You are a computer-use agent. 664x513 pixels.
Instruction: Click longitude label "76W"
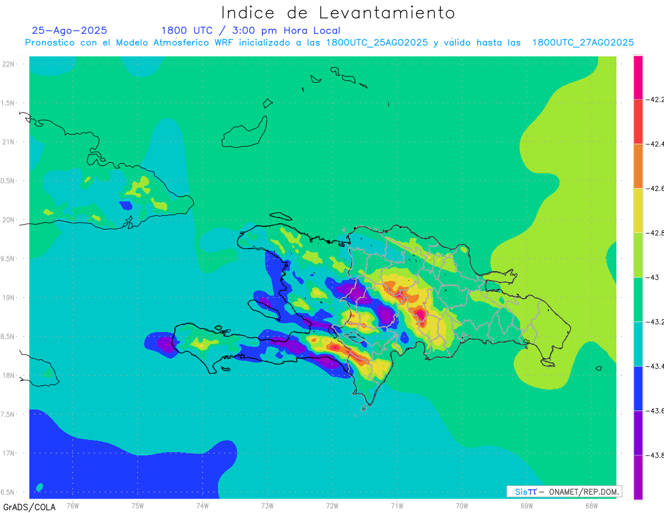point(72,505)
